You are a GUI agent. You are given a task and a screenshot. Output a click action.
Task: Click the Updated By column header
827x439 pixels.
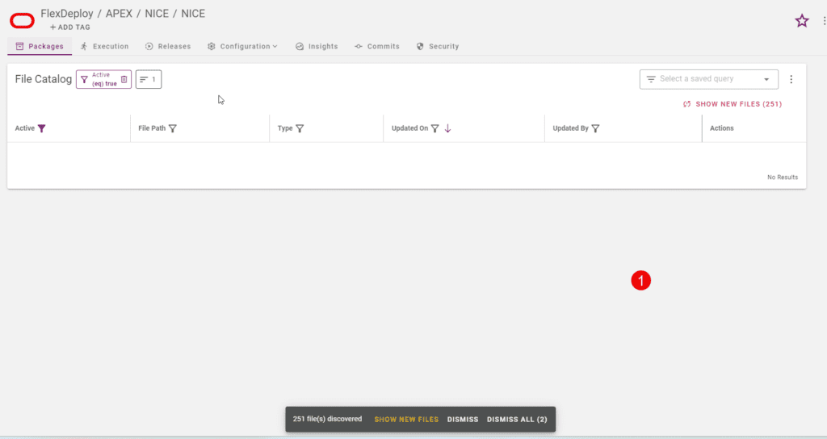click(x=570, y=128)
